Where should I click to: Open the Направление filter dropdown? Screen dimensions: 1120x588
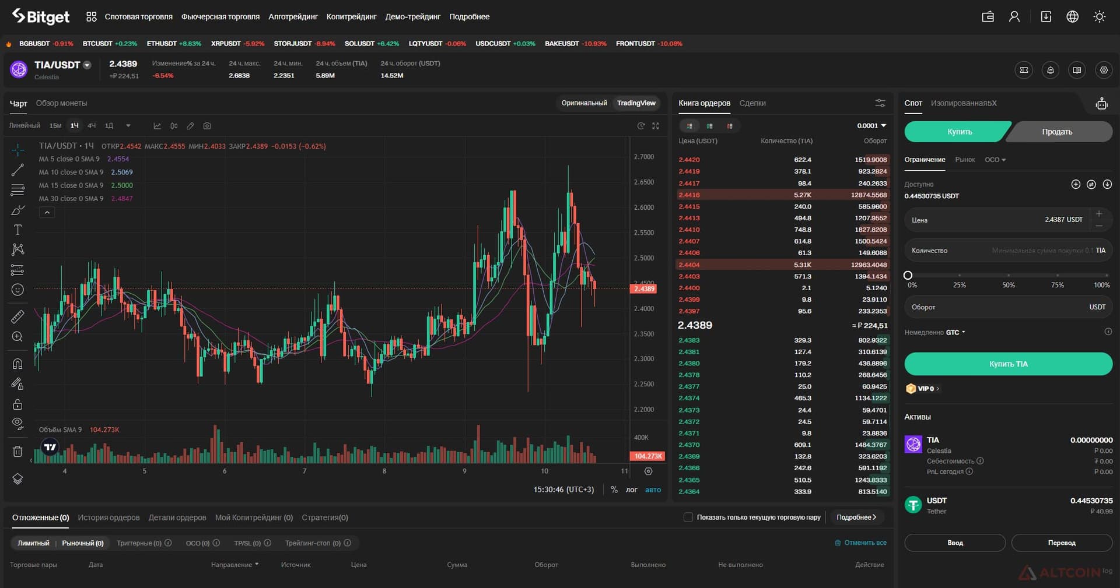(x=235, y=565)
